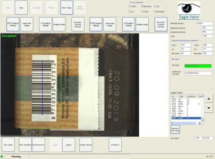
Task: Click the Product button
Action: coord(52,8)
